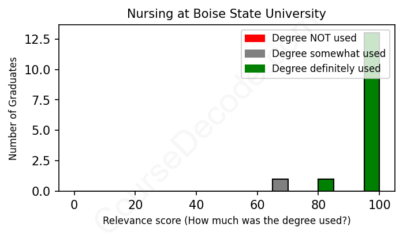
Task: Click the x-axis tick label 60
Action: pyautogui.click(x=257, y=205)
